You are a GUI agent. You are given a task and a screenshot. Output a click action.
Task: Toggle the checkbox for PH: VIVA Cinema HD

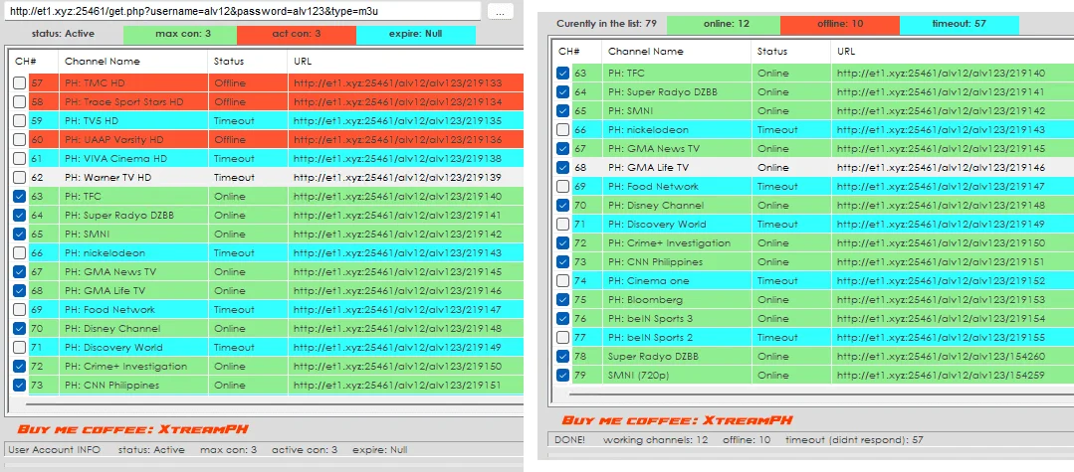(20, 158)
